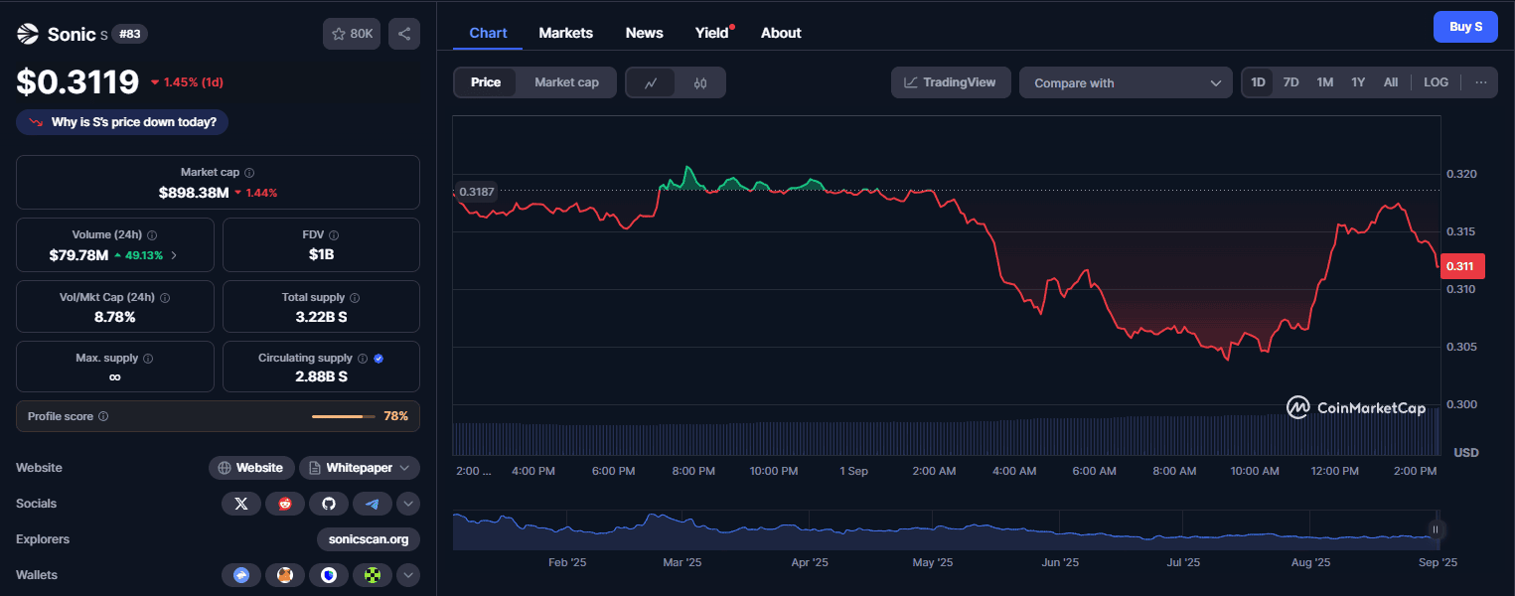
Task: Toggle chart to Market cap view
Action: click(566, 82)
